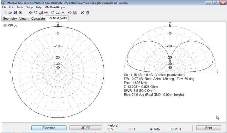Click the triangle toolbar icon
The image size is (227, 133).
pos(63,13)
